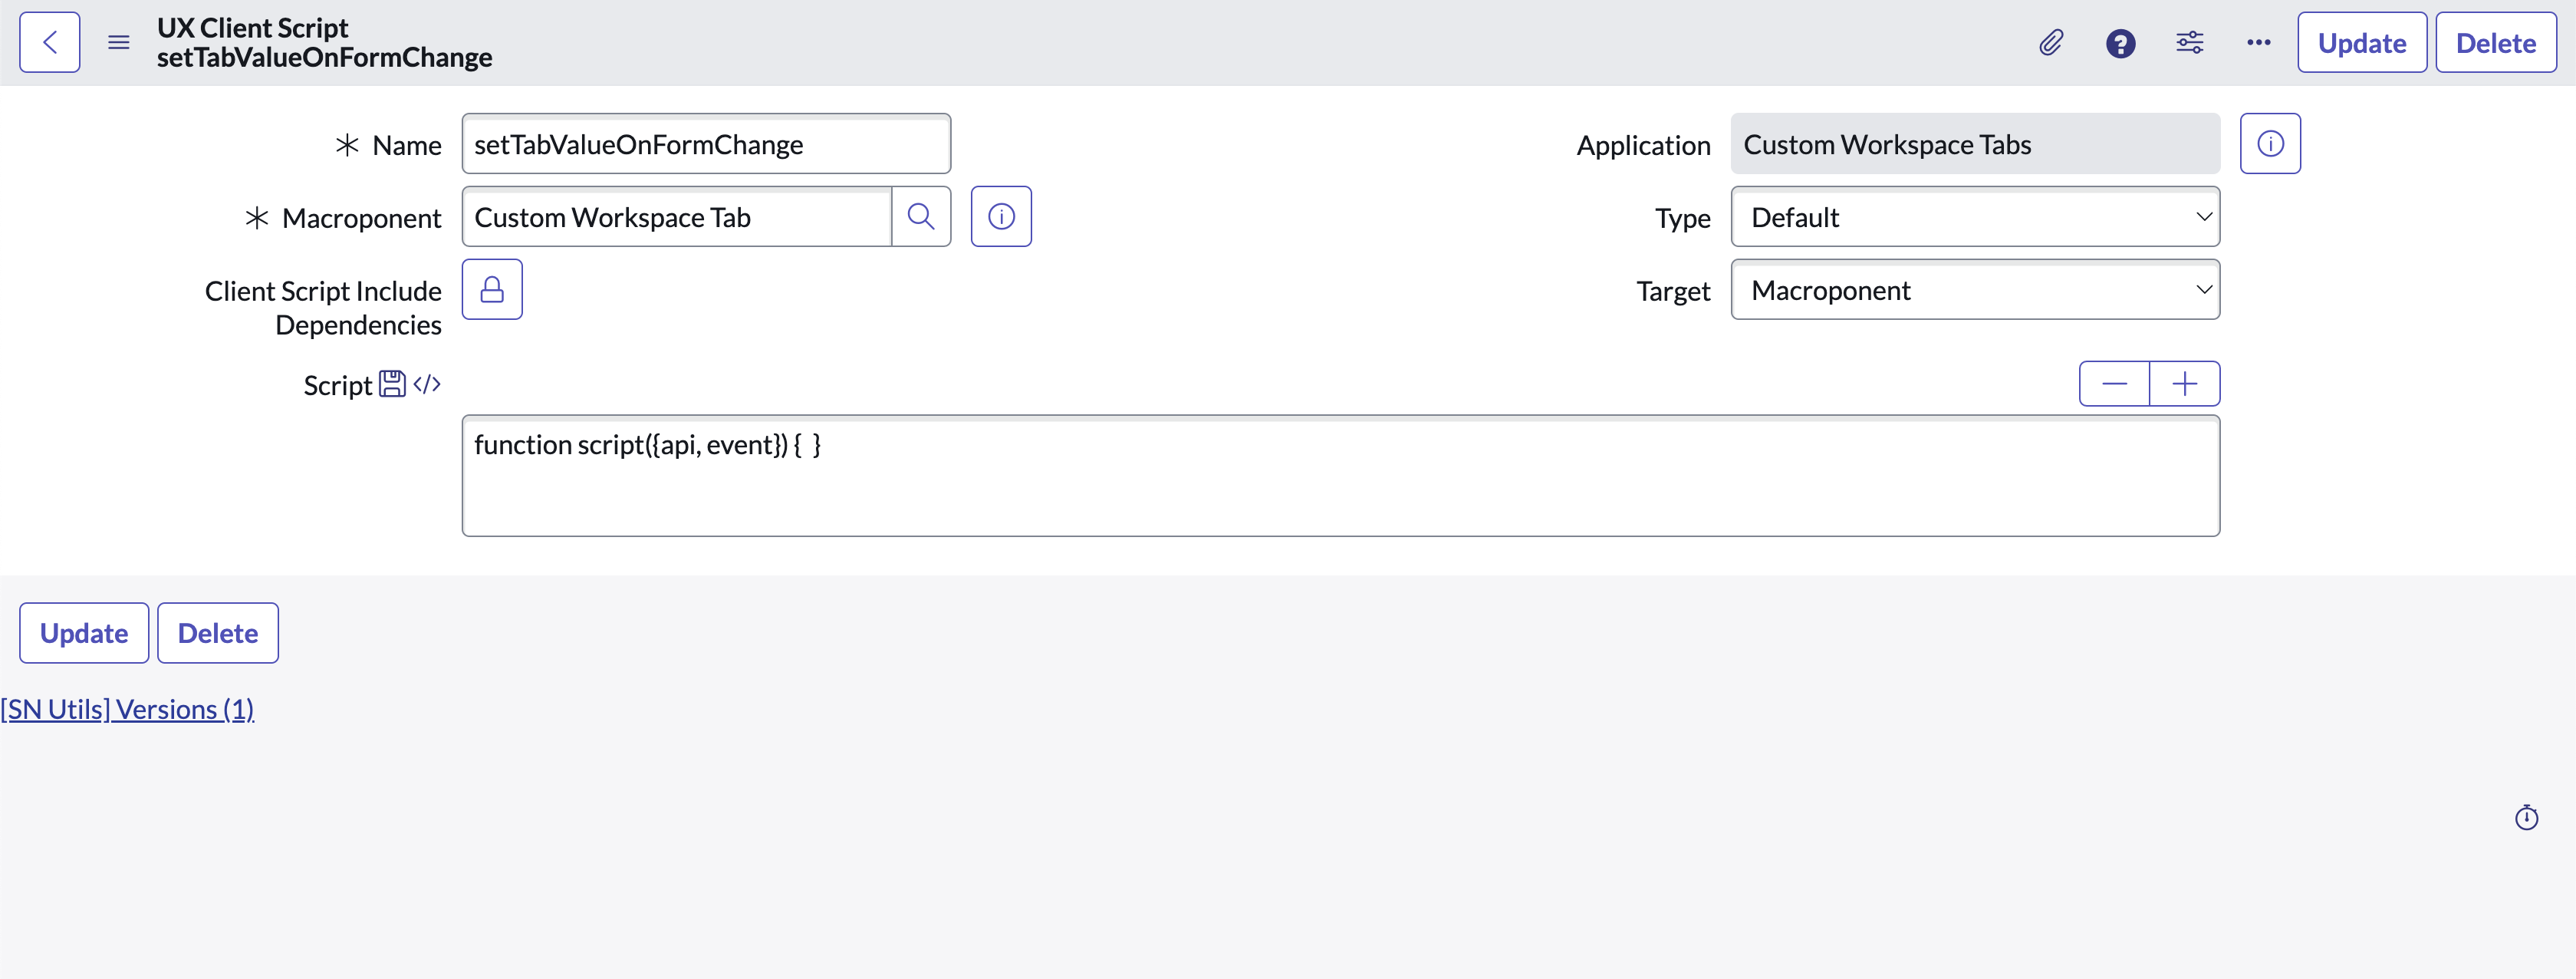This screenshot has width=2576, height=979.
Task: Open the hamburger context menu
Action: (118, 42)
